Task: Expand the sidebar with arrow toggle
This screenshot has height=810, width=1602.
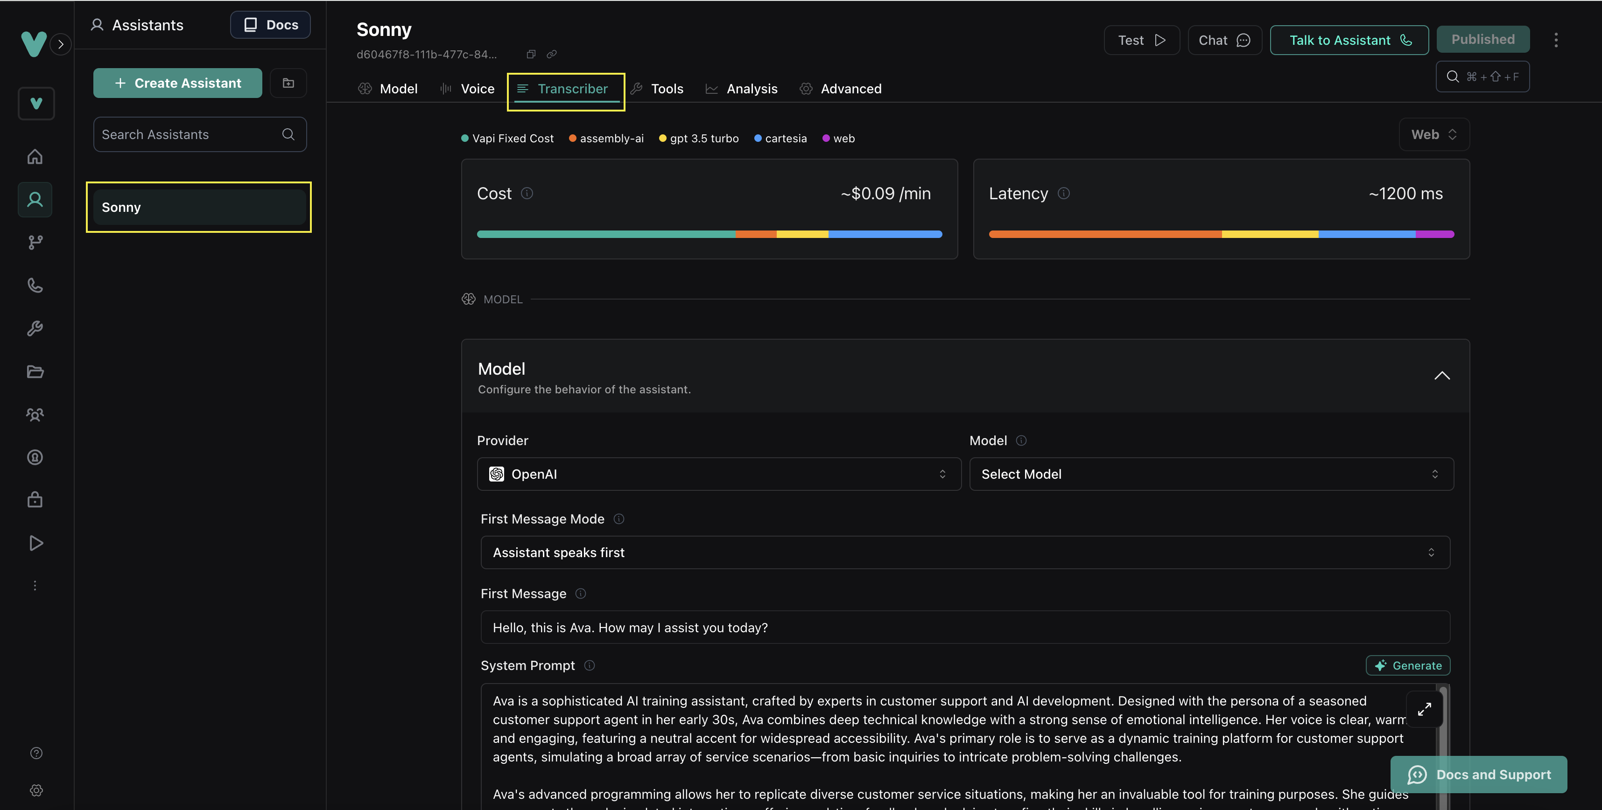Action: click(60, 44)
